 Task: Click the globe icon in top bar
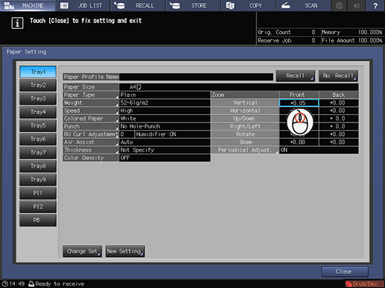[x=340, y=5]
